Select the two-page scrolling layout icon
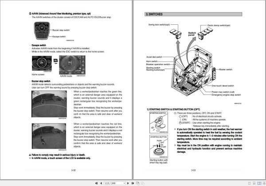266x186 pixels. pos(264,183)
